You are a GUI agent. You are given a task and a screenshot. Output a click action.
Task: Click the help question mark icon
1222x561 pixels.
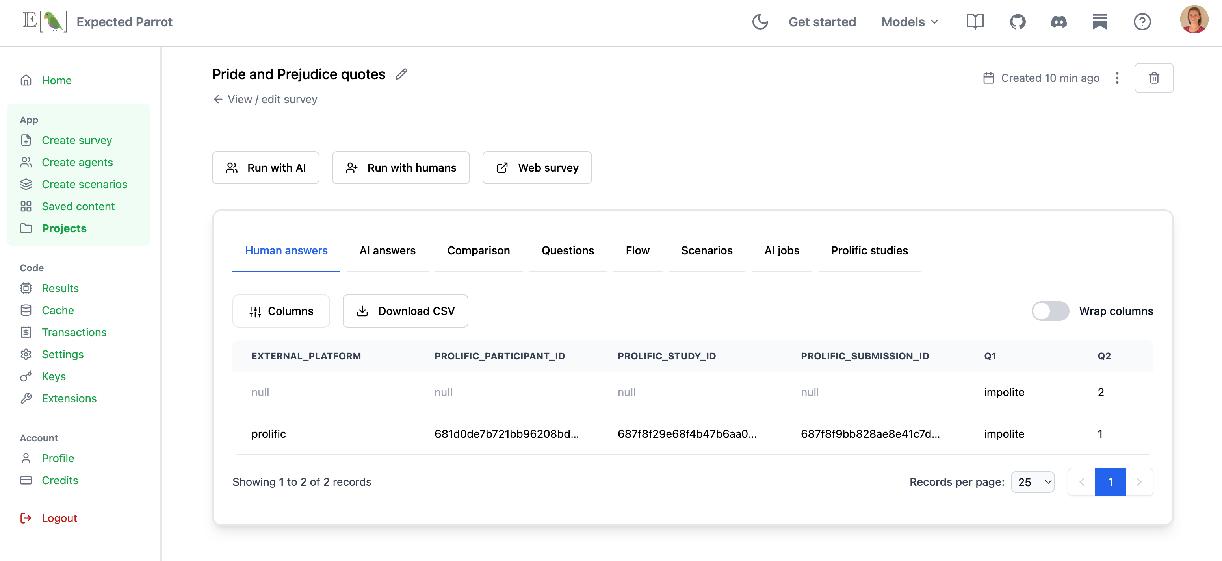1142,22
